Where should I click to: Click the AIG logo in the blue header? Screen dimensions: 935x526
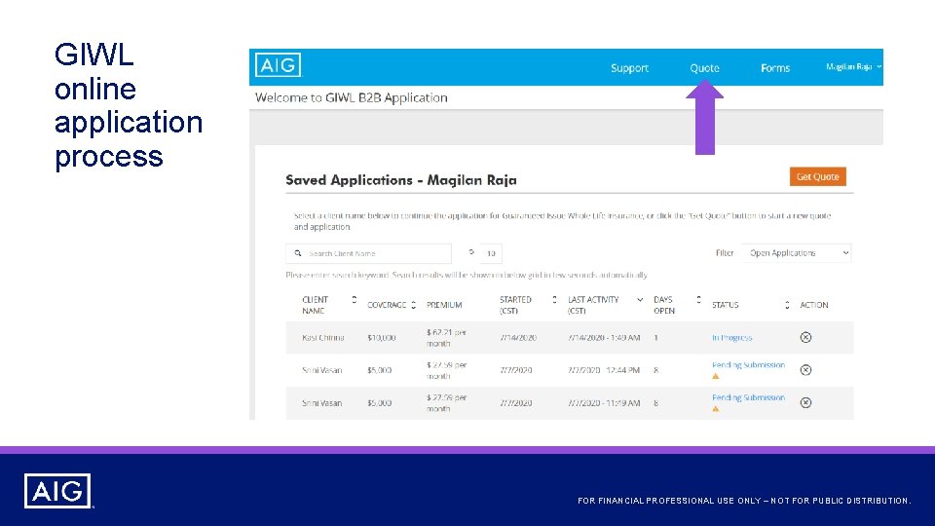coord(278,65)
